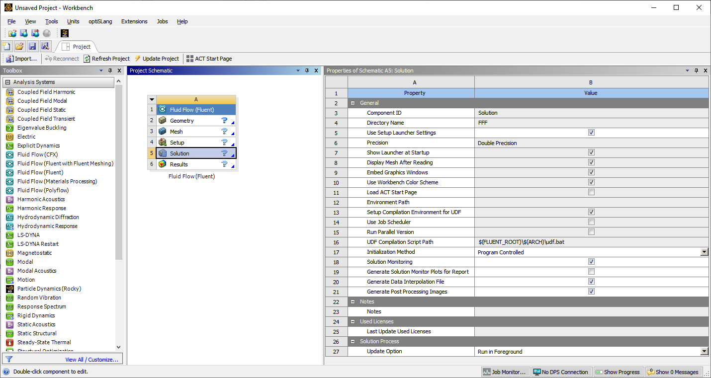Select the Setup cell in system A
711x378 pixels.
pyautogui.click(x=196, y=143)
